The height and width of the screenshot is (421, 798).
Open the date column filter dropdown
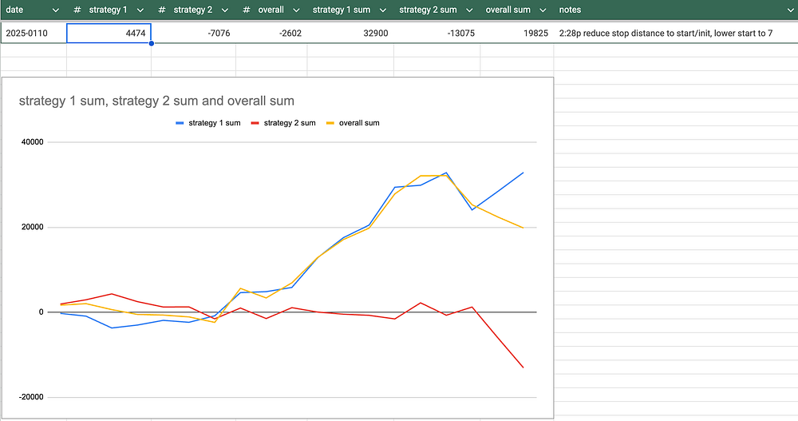(56, 10)
